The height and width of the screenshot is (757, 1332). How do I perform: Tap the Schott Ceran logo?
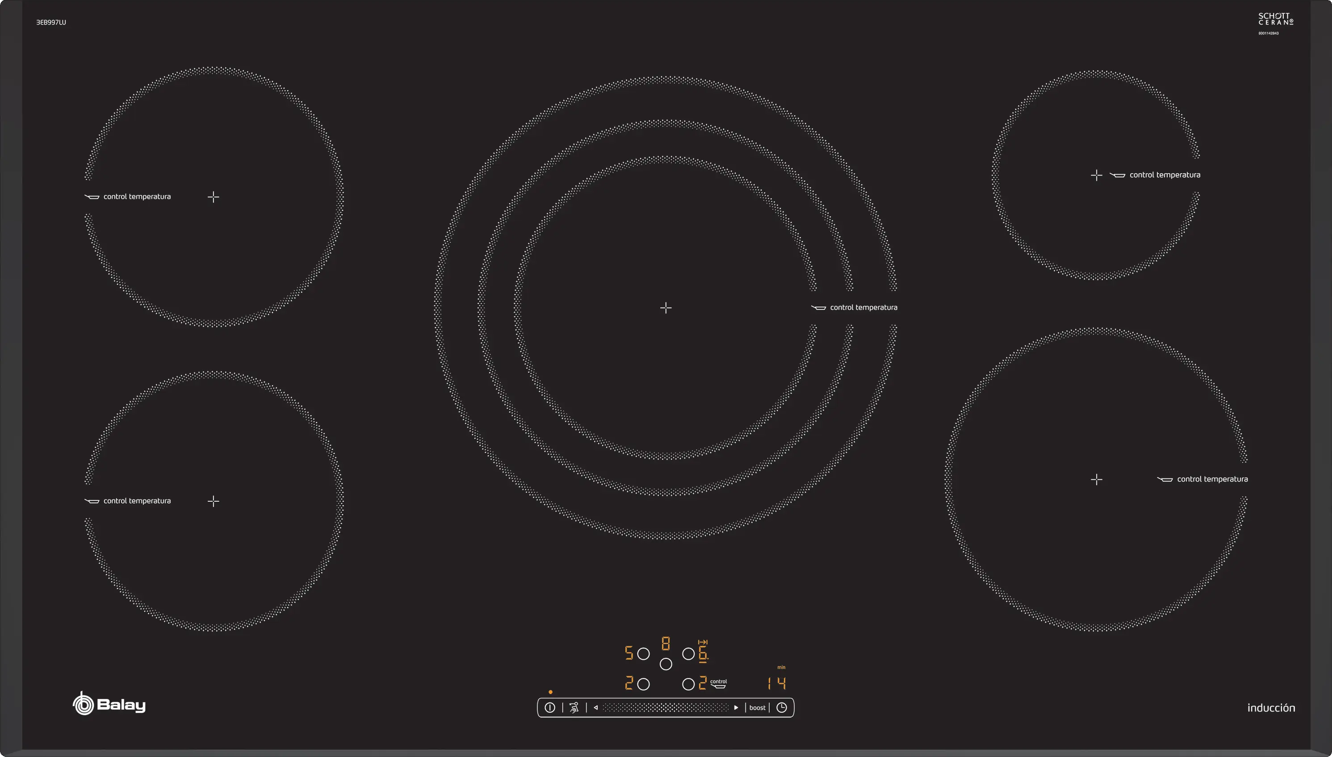(x=1275, y=19)
